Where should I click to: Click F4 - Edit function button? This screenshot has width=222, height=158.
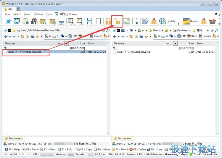coord(65,149)
